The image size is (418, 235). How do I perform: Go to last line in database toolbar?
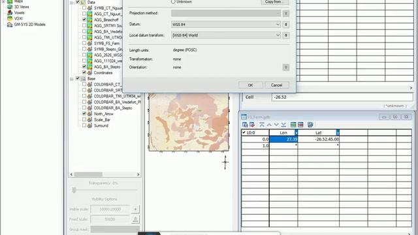pos(283,125)
